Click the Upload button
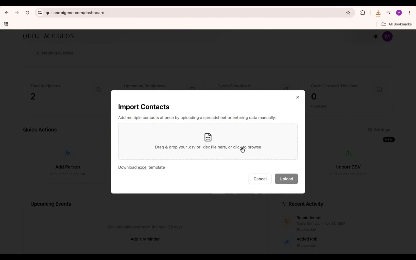 pyautogui.click(x=286, y=179)
